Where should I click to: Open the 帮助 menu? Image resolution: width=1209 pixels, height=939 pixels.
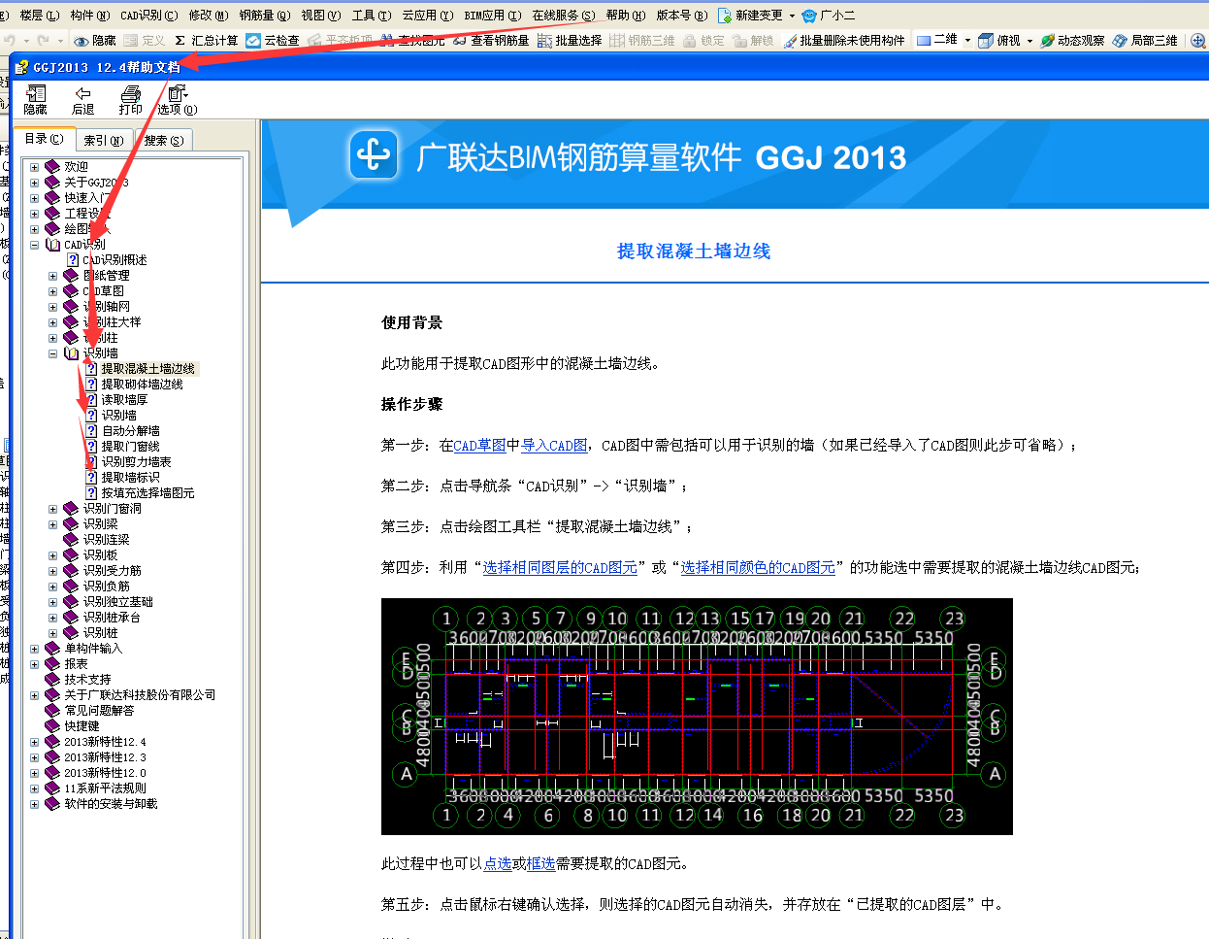(625, 16)
